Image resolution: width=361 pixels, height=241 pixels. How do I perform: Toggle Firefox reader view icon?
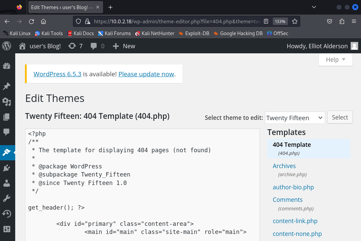pos(266,21)
